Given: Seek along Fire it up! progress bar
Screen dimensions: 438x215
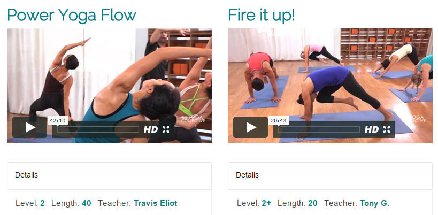Looking at the screenshot, I should pos(319,129).
